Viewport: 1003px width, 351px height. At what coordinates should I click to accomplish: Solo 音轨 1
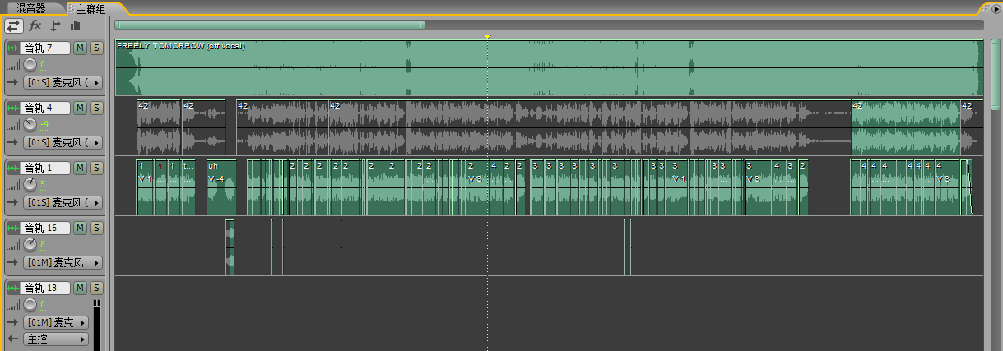pyautogui.click(x=96, y=168)
